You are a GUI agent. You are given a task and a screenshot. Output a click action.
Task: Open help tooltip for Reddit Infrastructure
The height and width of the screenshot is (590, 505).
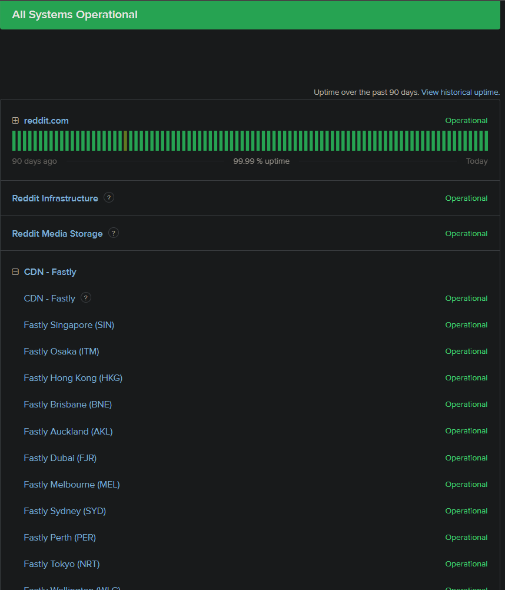[x=109, y=197]
